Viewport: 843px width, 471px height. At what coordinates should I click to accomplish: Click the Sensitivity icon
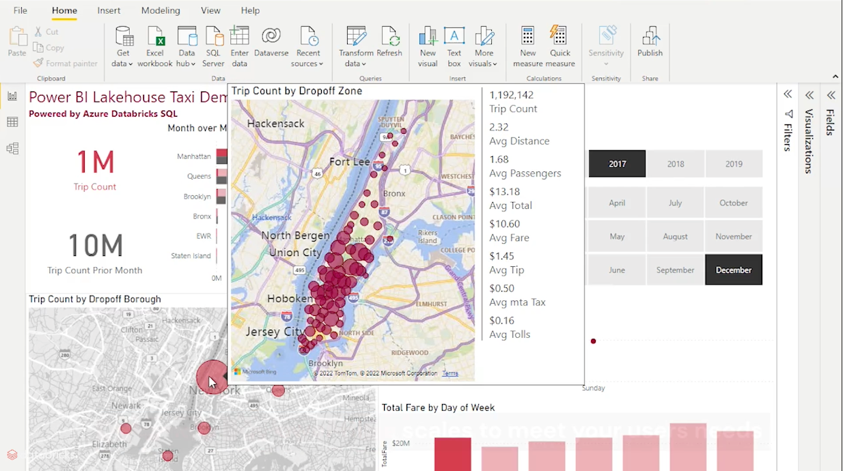tap(607, 36)
